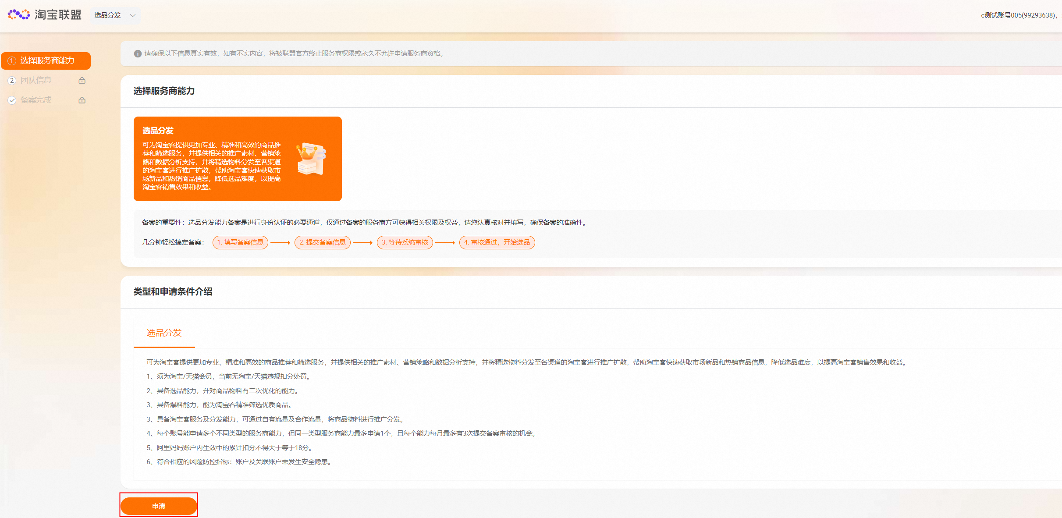The image size is (1062, 518).
Task: Click the 选择服务商能力 section heading
Action: [164, 91]
